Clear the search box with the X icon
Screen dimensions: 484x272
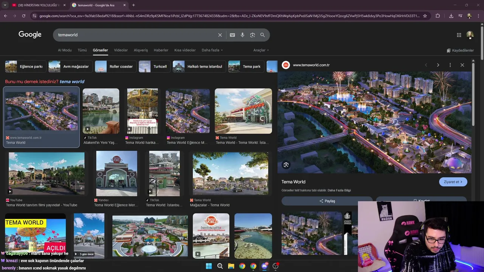tap(220, 35)
